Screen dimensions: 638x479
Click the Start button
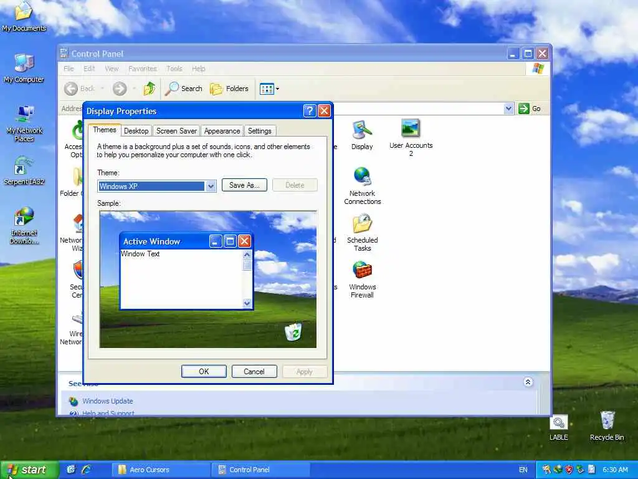pos(29,470)
